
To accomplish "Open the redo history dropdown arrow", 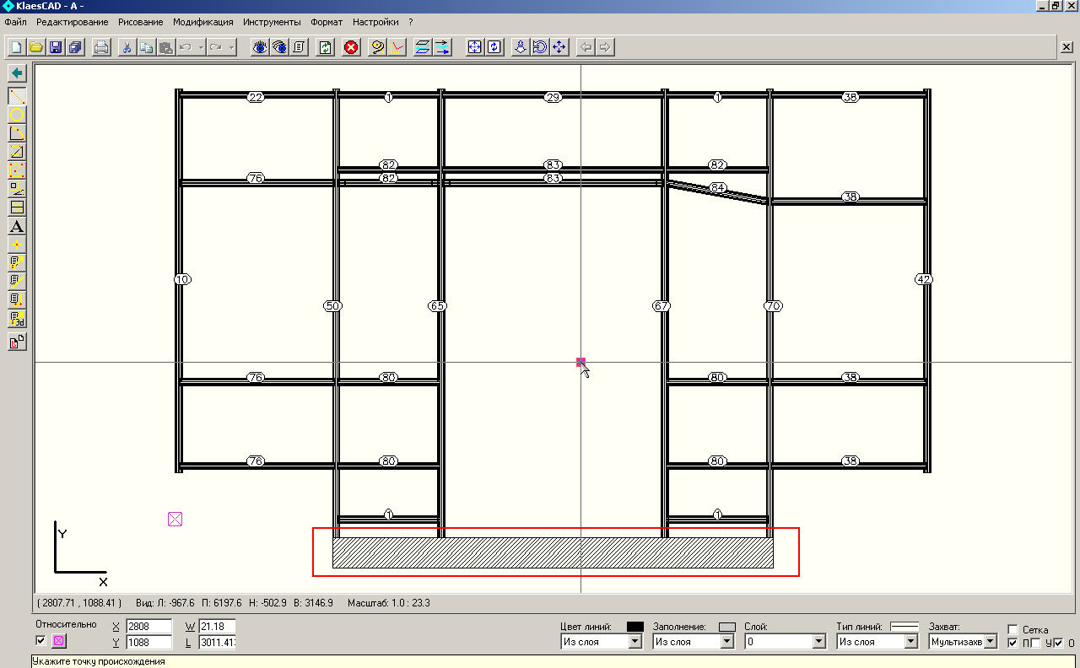I will (x=231, y=47).
